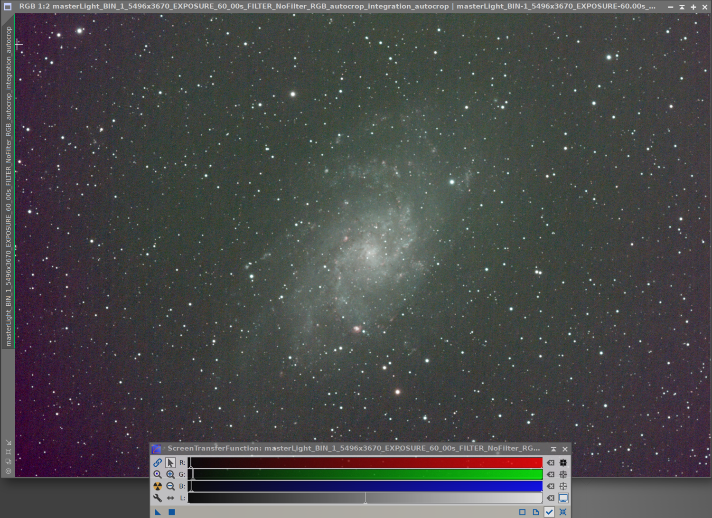Viewport: 712px width, 518px height.
Task: Click the concentric circles icon in the left strip
Action: pos(9,471)
